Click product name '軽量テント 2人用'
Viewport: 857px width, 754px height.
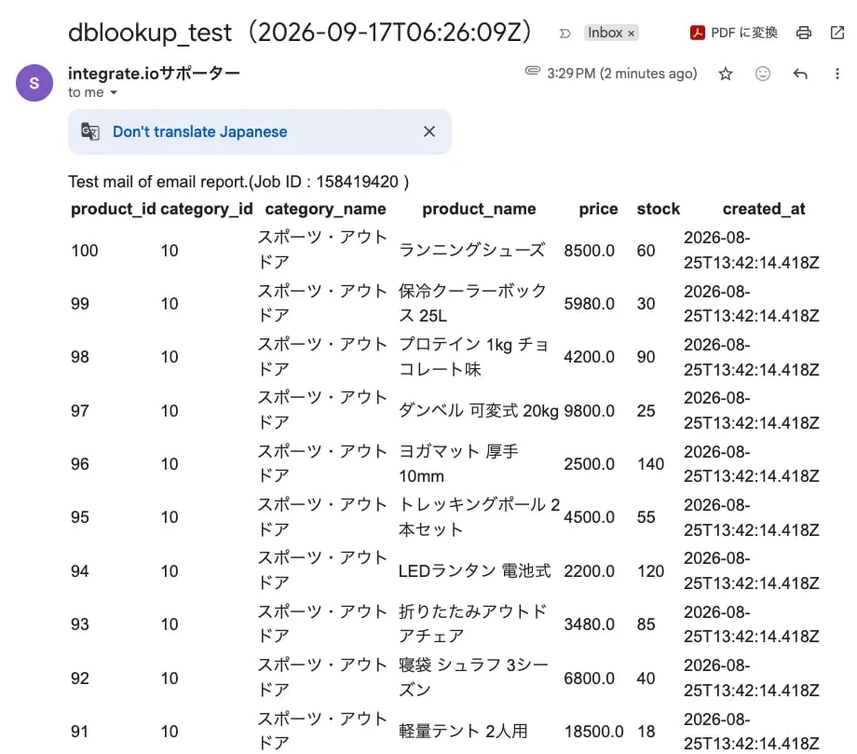click(463, 731)
